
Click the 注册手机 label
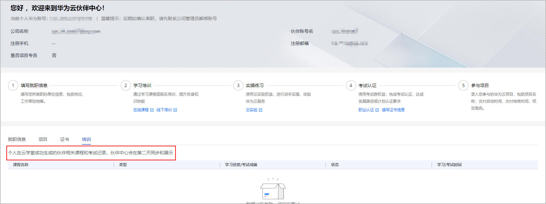19,43
